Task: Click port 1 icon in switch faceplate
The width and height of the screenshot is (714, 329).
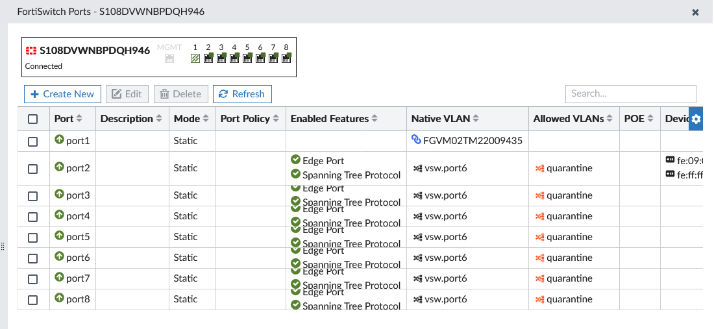Action: click(195, 58)
